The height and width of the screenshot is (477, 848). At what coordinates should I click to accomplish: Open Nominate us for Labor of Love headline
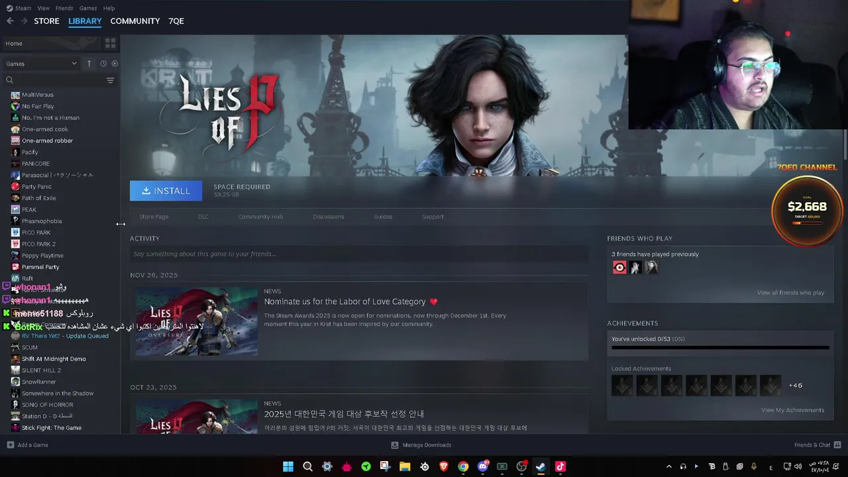(351, 301)
